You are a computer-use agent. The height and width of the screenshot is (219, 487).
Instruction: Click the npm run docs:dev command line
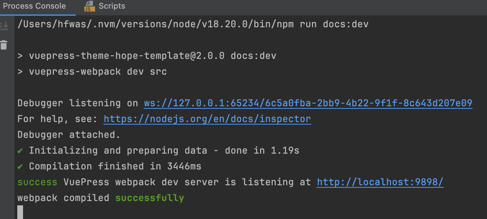pos(193,24)
